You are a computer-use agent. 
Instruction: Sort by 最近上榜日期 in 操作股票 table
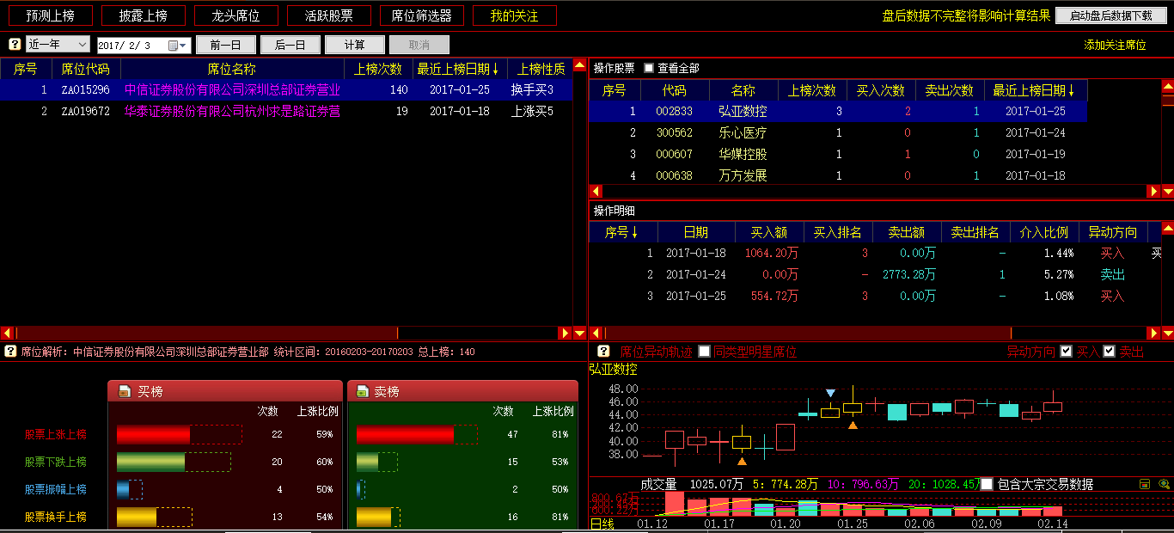[1035, 90]
